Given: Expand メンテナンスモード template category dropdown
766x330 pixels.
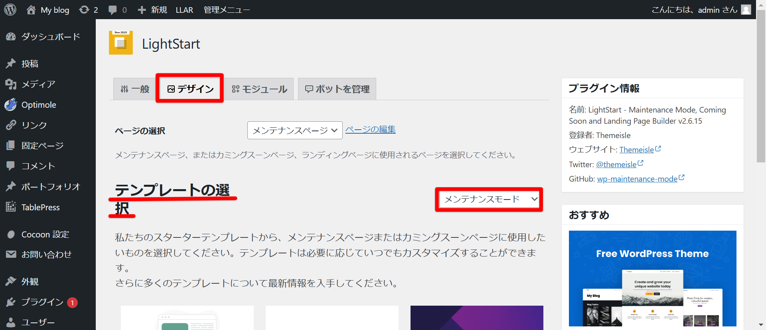Looking at the screenshot, I should tap(489, 199).
